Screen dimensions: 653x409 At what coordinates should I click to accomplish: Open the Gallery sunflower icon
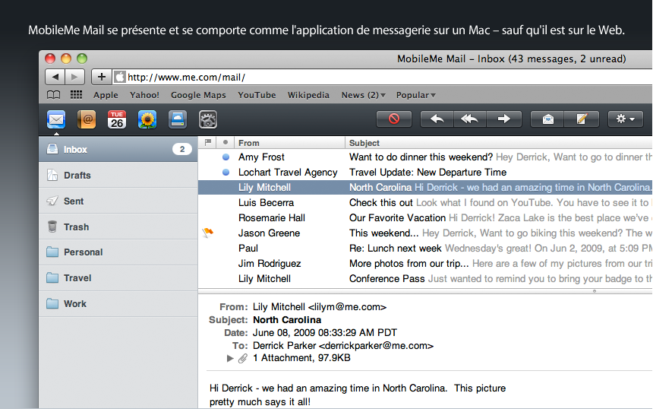point(147,119)
